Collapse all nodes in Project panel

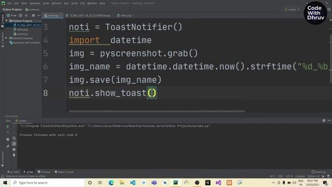26,16
